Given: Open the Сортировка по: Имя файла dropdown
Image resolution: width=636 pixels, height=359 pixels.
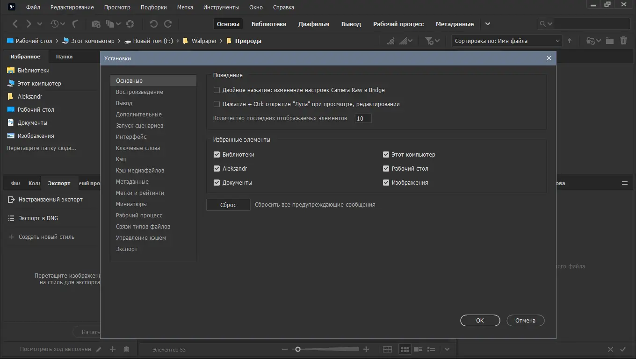Looking at the screenshot, I should pyautogui.click(x=507, y=41).
